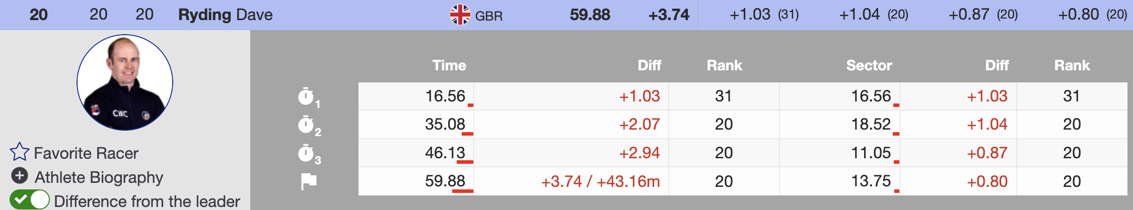Click the total time 59.88 in header row
Screen dimensions: 1133x210
coord(590,15)
